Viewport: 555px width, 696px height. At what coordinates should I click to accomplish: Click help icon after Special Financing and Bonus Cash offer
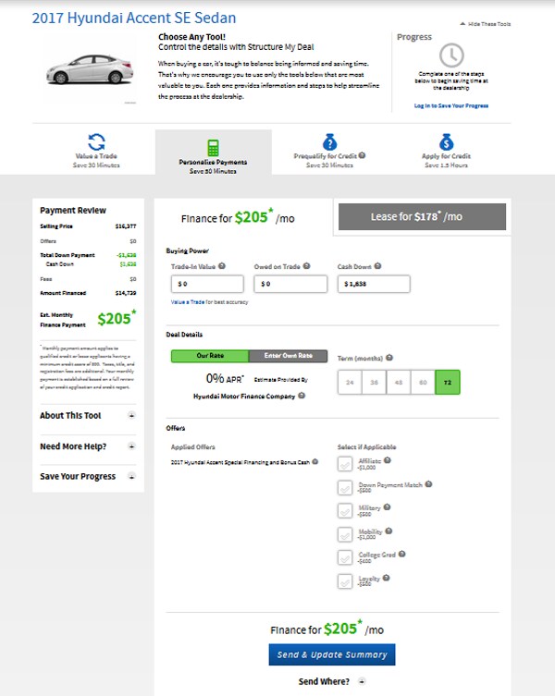[x=315, y=461]
